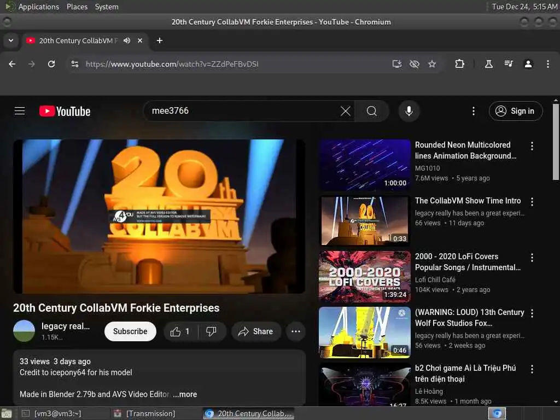The image size is (560, 420).
Task: Open the Applications menu
Action: [39, 7]
